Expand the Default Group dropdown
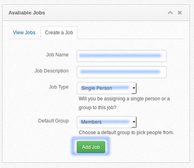Screen dimensions: 194x168 pos(107,122)
